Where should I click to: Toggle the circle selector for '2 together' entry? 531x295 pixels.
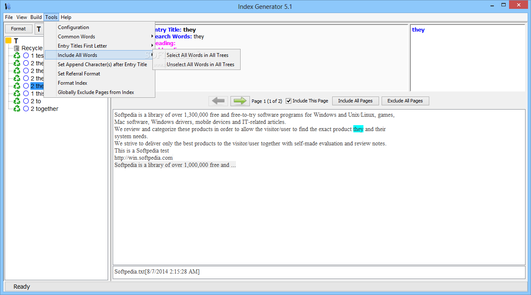click(x=26, y=109)
